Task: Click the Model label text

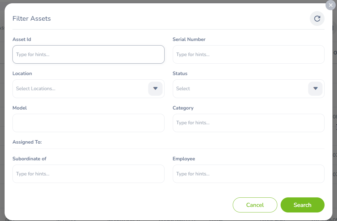Action: point(20,108)
